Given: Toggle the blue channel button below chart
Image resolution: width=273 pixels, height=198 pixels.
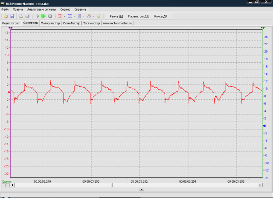Looking at the screenshot, I should click(x=4, y=185).
